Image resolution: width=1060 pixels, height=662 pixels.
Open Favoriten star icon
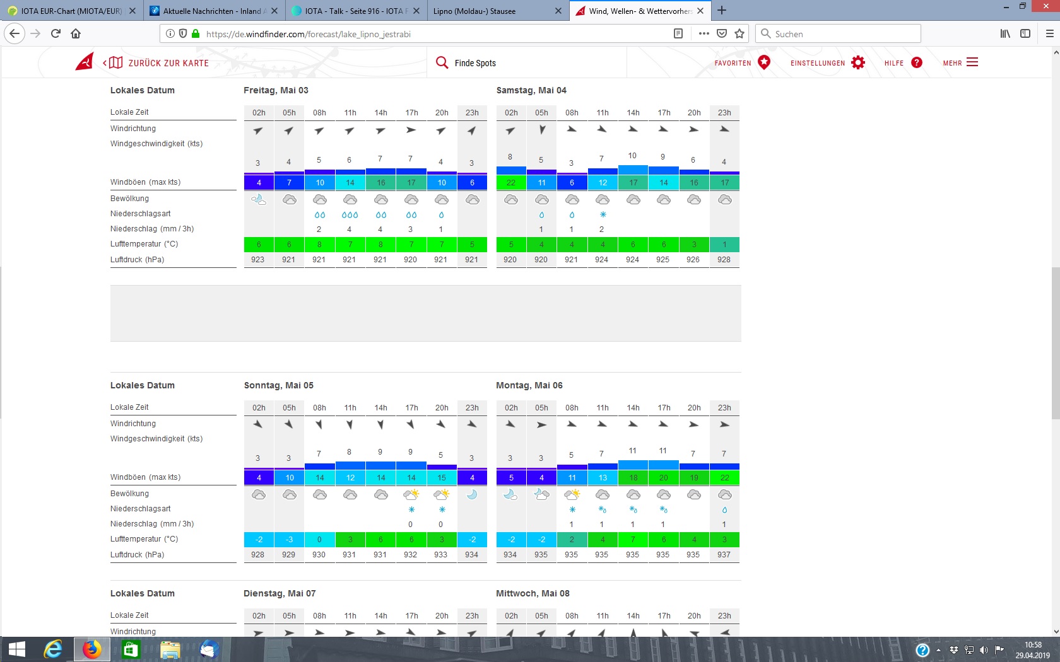[763, 62]
